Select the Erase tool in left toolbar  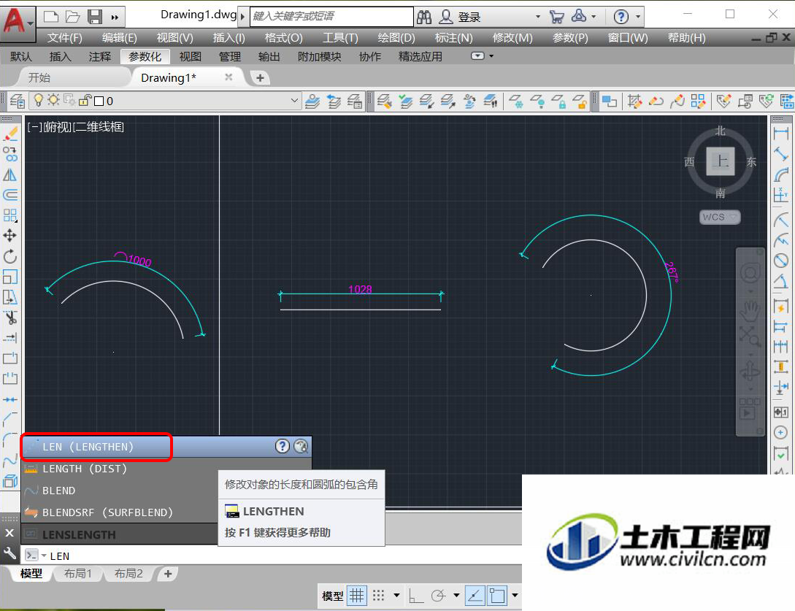10,134
